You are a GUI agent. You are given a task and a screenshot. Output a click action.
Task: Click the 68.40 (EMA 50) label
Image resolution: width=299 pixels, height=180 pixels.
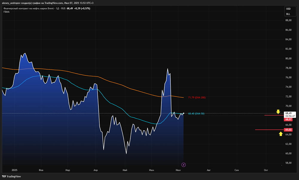click(x=196, y=113)
